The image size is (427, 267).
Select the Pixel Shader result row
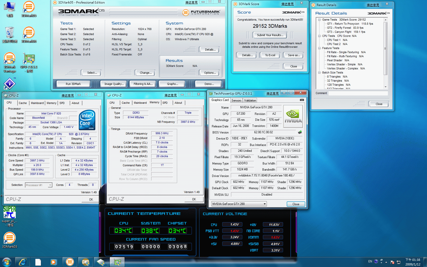click(338, 60)
